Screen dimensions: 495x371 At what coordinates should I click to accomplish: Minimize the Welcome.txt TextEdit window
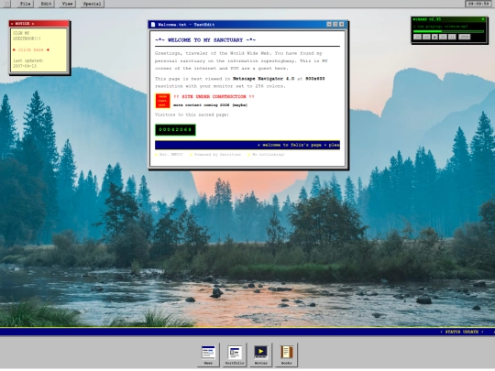(x=329, y=25)
